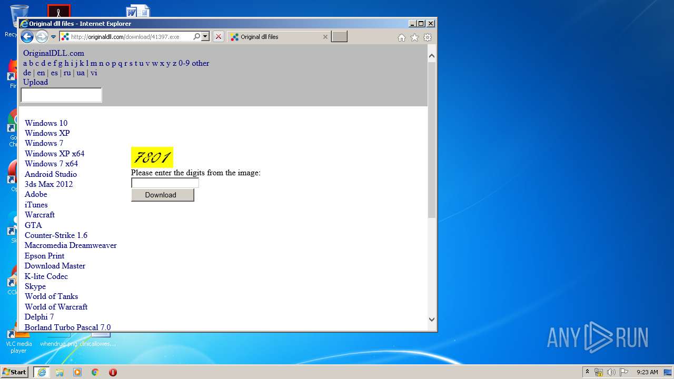This screenshot has width=674, height=379.
Task: Open the Android Studio link
Action: [x=51, y=174]
